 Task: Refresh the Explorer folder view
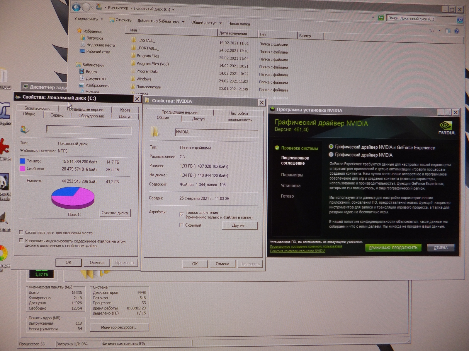(381, 18)
